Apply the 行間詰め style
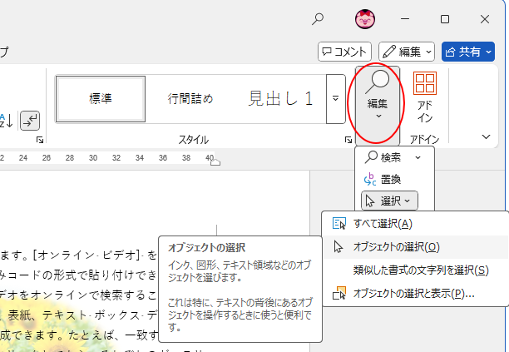This screenshot has height=352, width=509. 190,99
